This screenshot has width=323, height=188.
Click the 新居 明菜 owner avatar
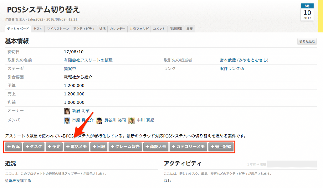click(67, 111)
